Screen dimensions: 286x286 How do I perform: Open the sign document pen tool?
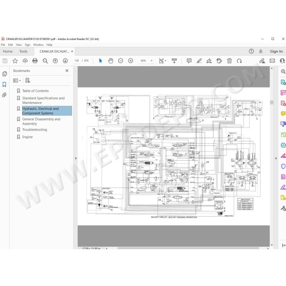pos(209,61)
